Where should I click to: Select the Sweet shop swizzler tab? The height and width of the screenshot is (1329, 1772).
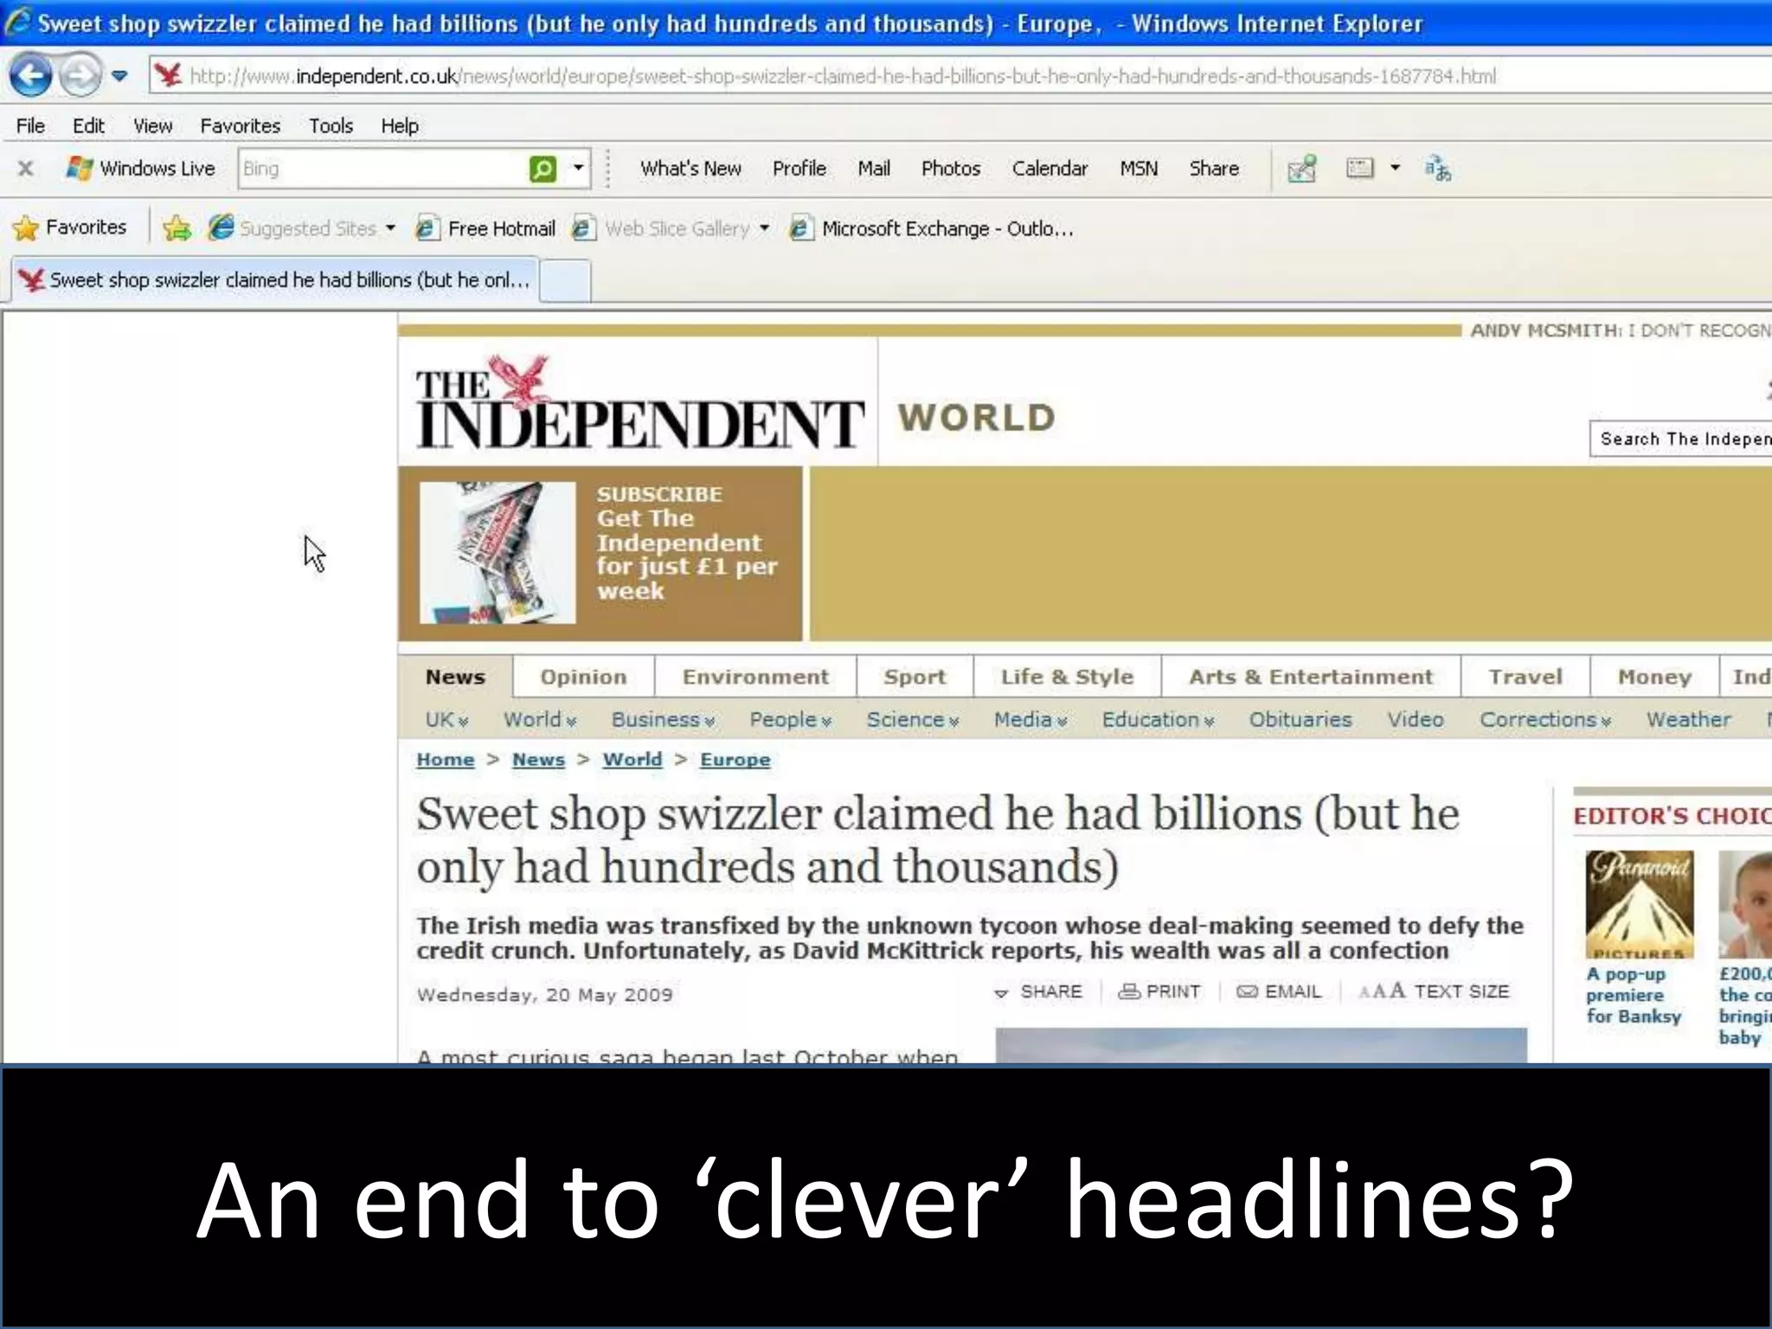(275, 280)
